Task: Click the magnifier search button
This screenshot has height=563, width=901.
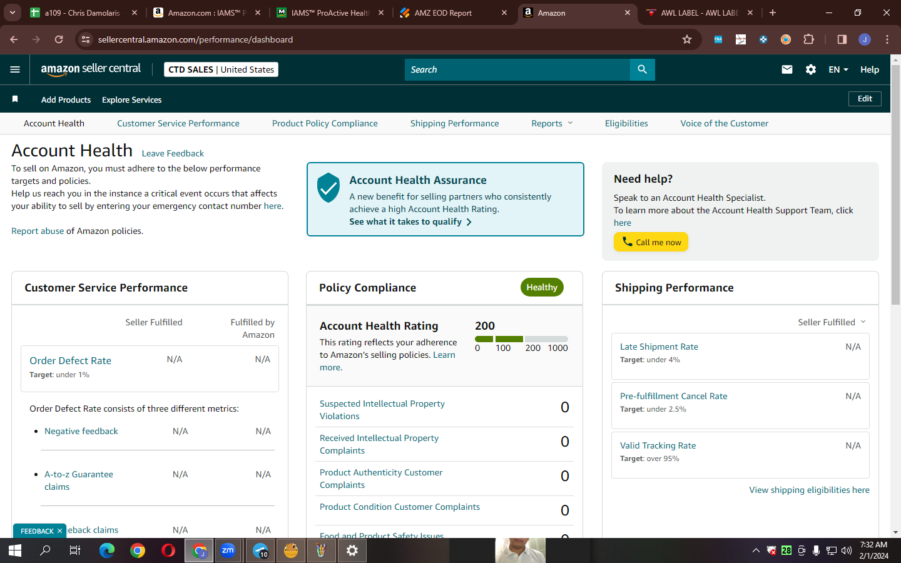Action: point(642,69)
